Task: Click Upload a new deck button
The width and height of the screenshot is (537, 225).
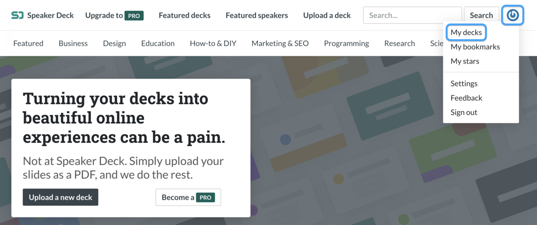Action: click(60, 197)
